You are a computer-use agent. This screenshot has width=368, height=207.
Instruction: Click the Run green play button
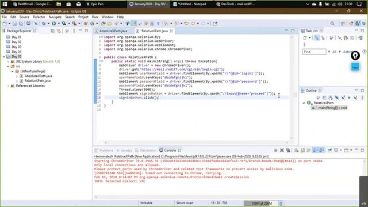[x=53, y=24]
